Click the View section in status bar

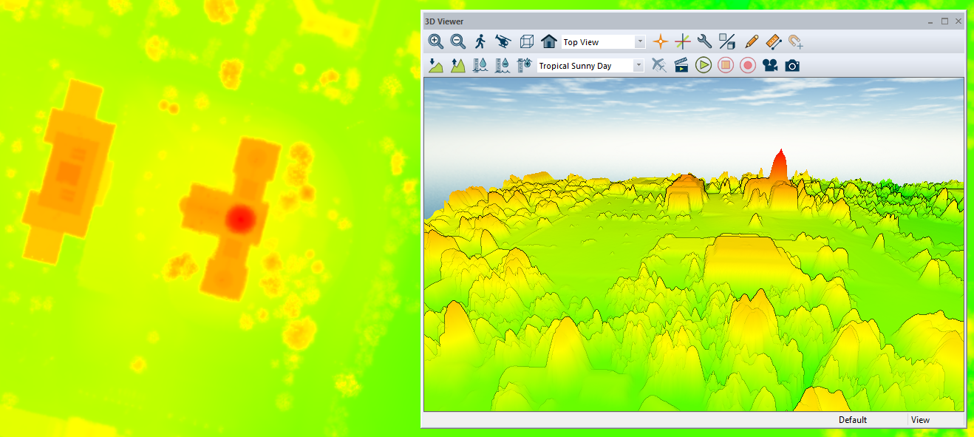(920, 420)
